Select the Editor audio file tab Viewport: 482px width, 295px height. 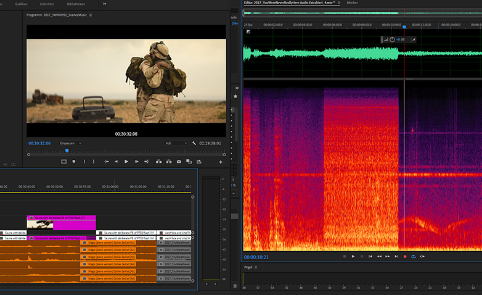pyautogui.click(x=289, y=2)
